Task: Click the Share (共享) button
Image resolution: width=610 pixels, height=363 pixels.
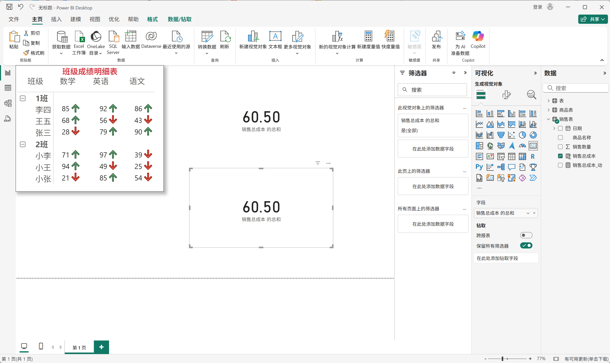Action: [593, 19]
